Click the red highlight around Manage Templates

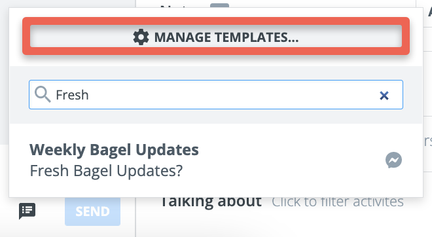tap(216, 21)
